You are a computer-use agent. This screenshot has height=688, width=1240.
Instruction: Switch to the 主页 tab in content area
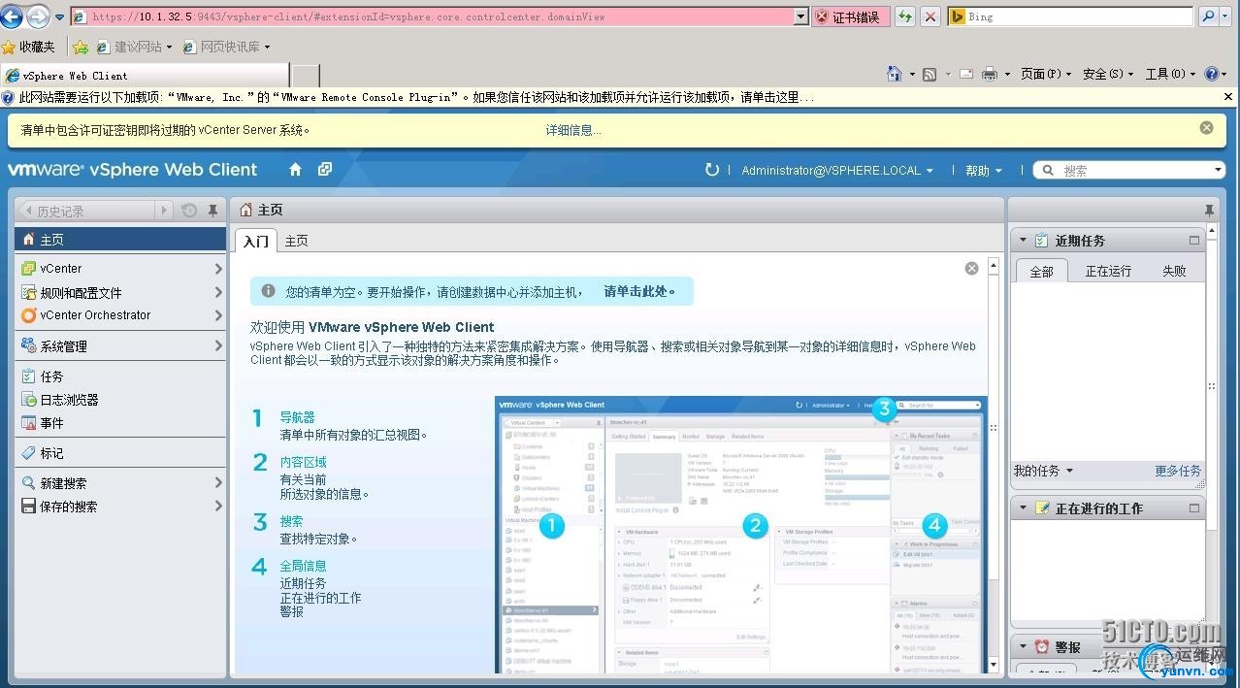pyautogui.click(x=296, y=241)
